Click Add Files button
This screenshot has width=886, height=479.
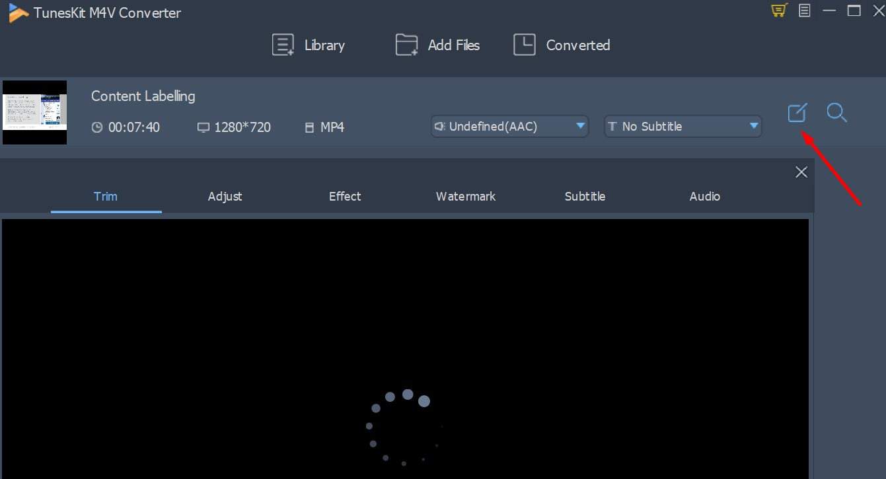(x=437, y=45)
